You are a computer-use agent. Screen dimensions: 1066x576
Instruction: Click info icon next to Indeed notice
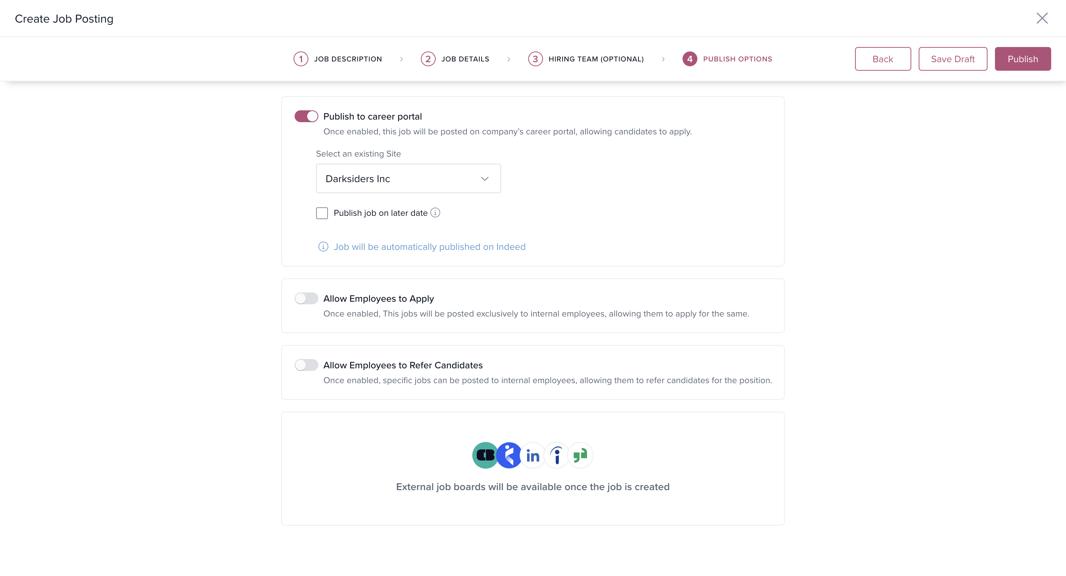[x=323, y=247]
